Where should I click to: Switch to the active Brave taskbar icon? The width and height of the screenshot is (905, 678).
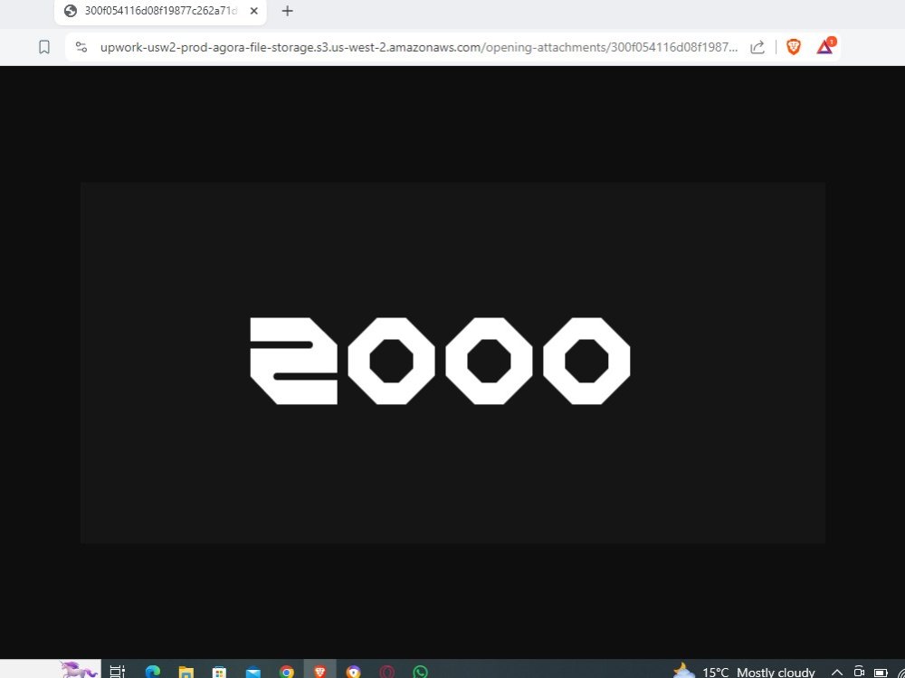319,671
